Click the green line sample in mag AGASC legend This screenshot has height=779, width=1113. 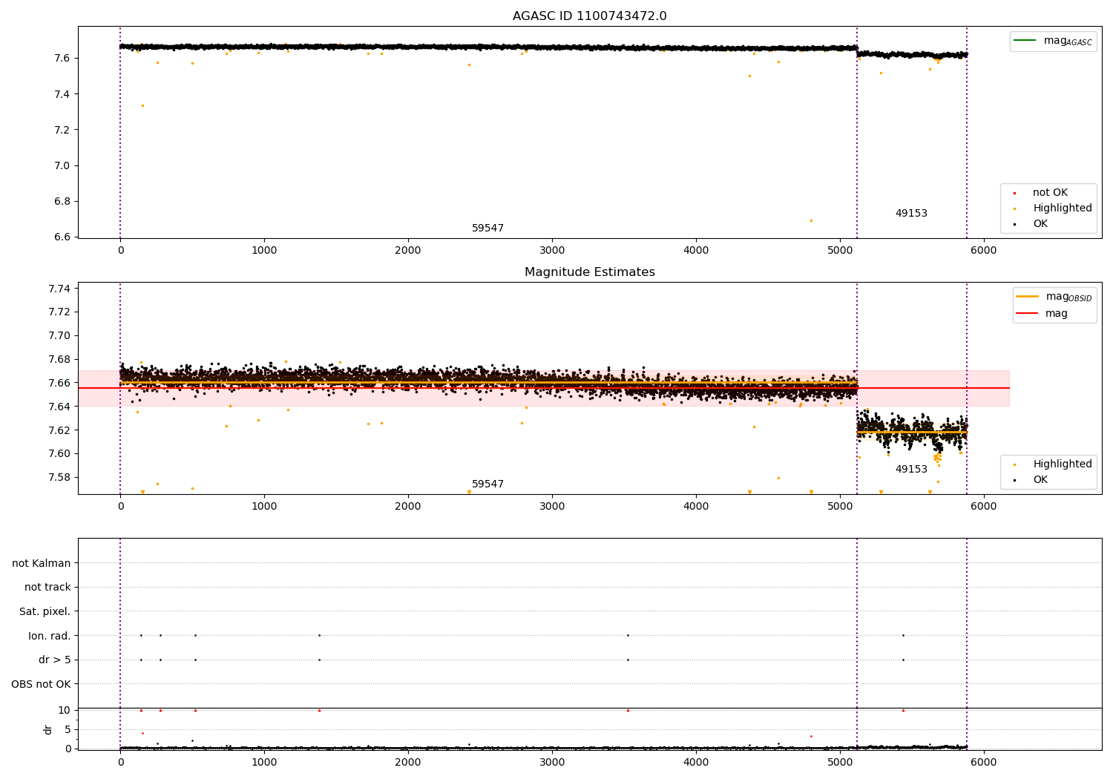coord(1025,40)
